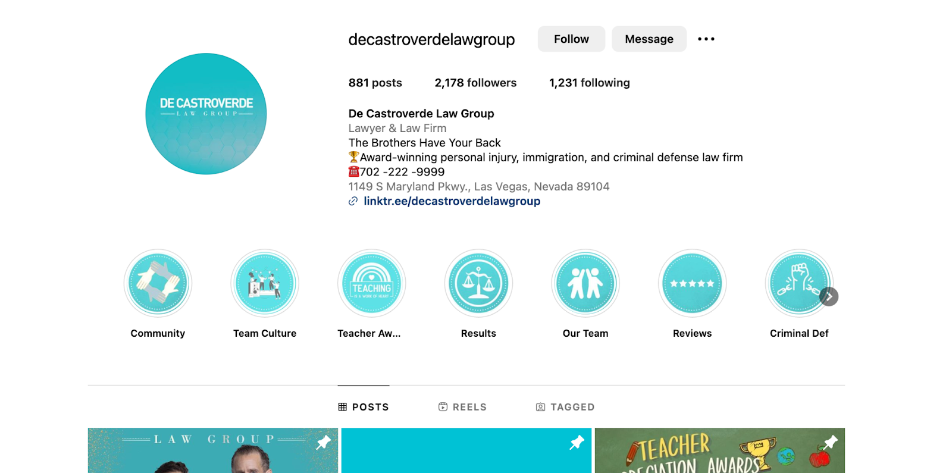Send a message via Message button
Image resolution: width=952 pixels, height=473 pixels.
[x=649, y=39]
